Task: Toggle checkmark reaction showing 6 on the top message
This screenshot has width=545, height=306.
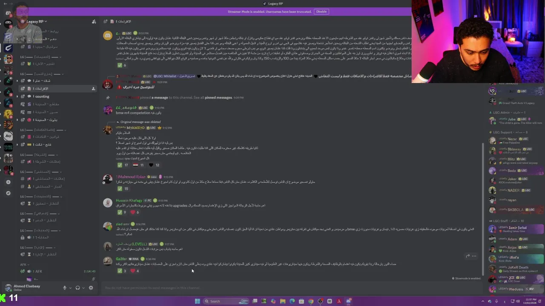Action: 122,65
